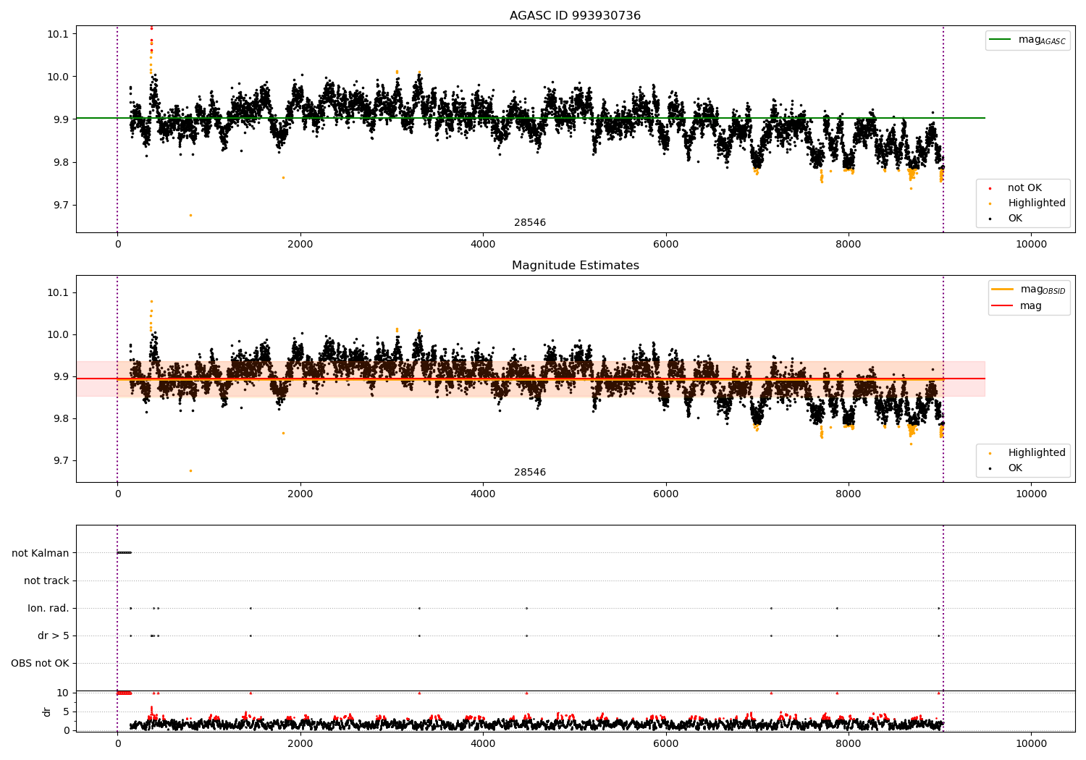Viewport: 1086px width, 760px height.
Task: Click the 'AGASC ID 993930736' plot title
Action: click(x=575, y=16)
